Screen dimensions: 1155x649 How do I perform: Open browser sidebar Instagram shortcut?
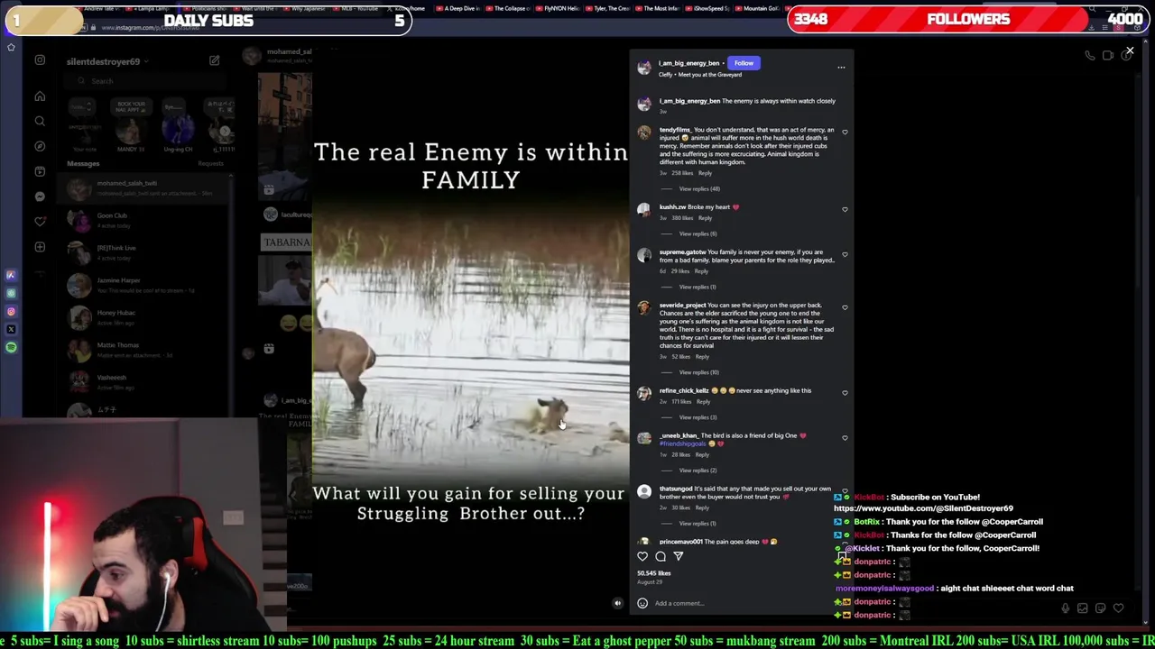11,311
